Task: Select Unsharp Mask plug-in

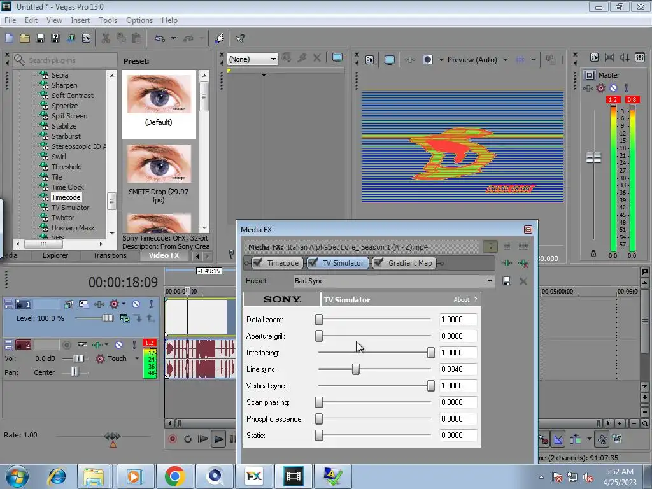Action: [x=73, y=228]
